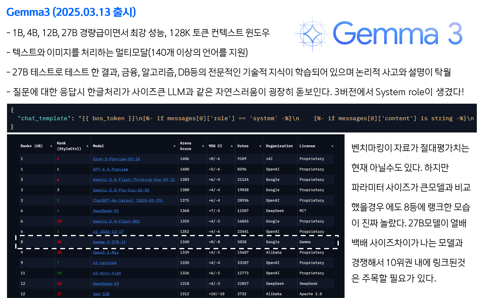Click the Organization column header
The image size is (482, 298).
click(279, 146)
